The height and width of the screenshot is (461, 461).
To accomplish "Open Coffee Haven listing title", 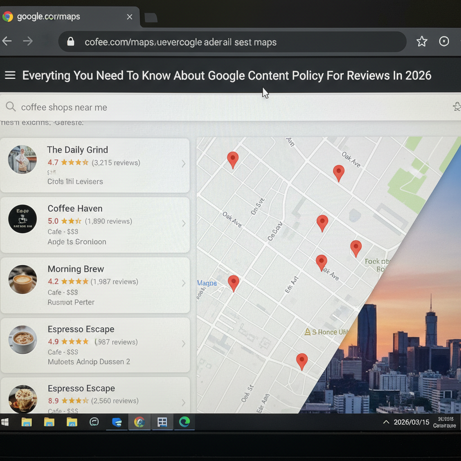I will tap(75, 208).
